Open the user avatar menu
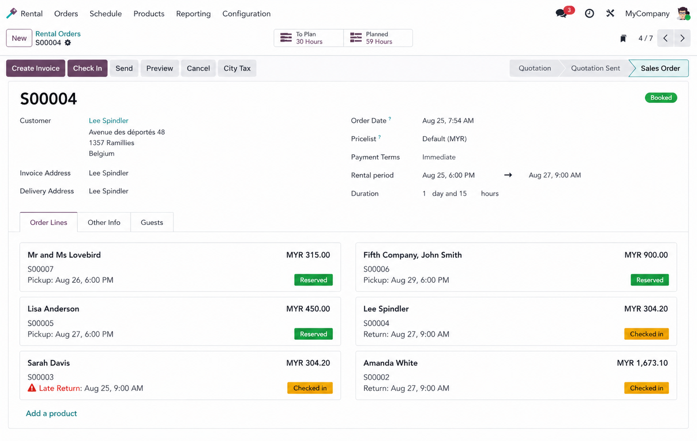 (x=683, y=13)
